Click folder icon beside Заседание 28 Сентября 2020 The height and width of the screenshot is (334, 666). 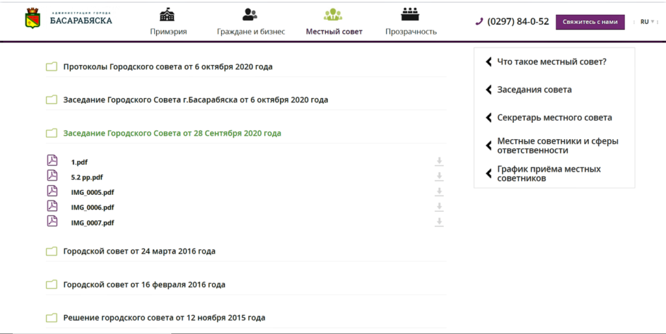tap(51, 133)
